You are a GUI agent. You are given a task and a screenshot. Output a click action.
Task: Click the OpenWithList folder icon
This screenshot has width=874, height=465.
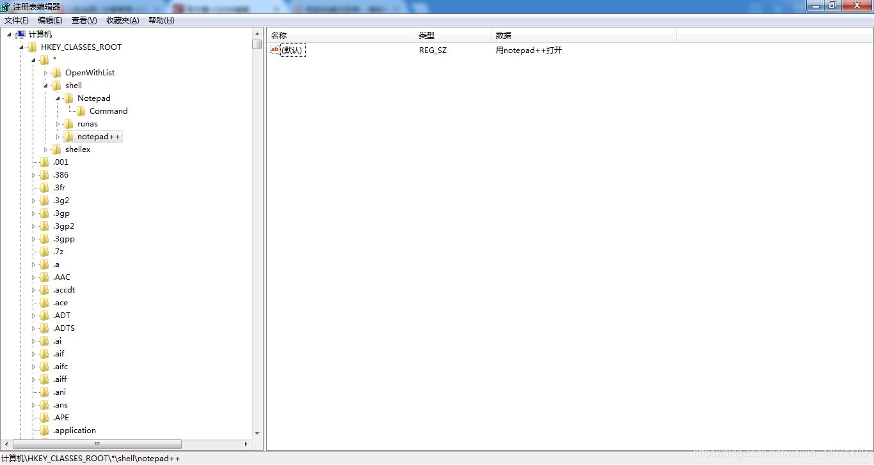point(56,72)
